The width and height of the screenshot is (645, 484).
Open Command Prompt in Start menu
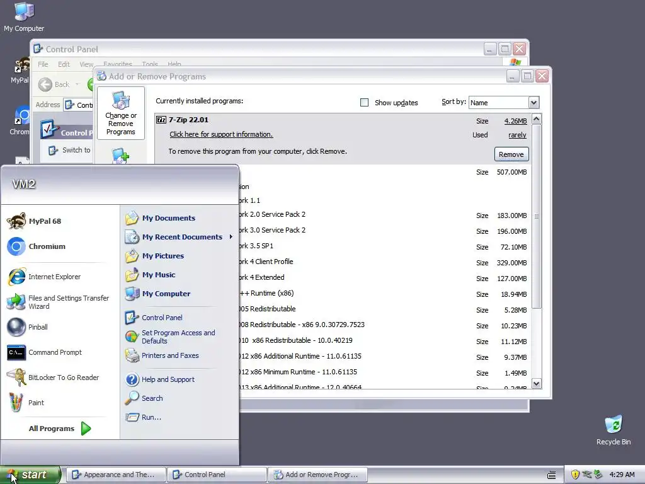click(45, 352)
